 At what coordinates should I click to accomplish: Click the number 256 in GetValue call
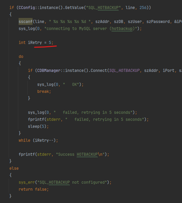[x=143, y=8]
